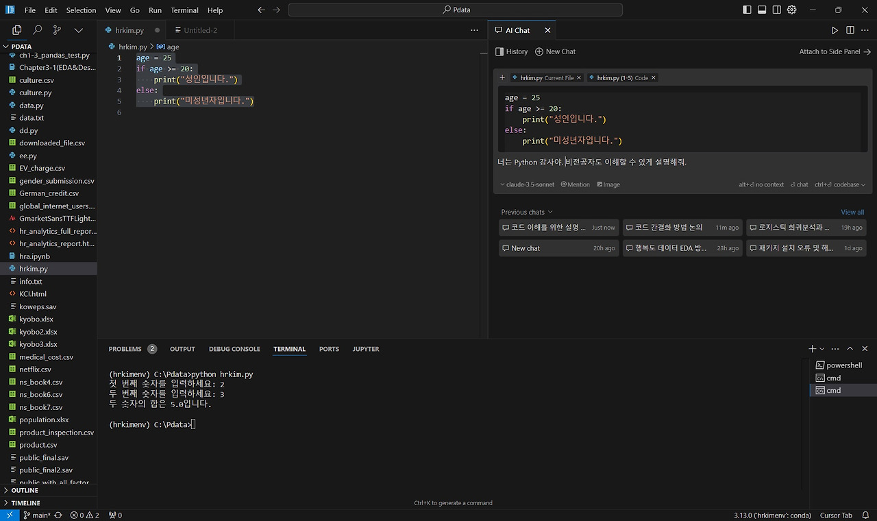Click the New Chat button
Viewport: 877px width, 521px height.
pyautogui.click(x=555, y=51)
